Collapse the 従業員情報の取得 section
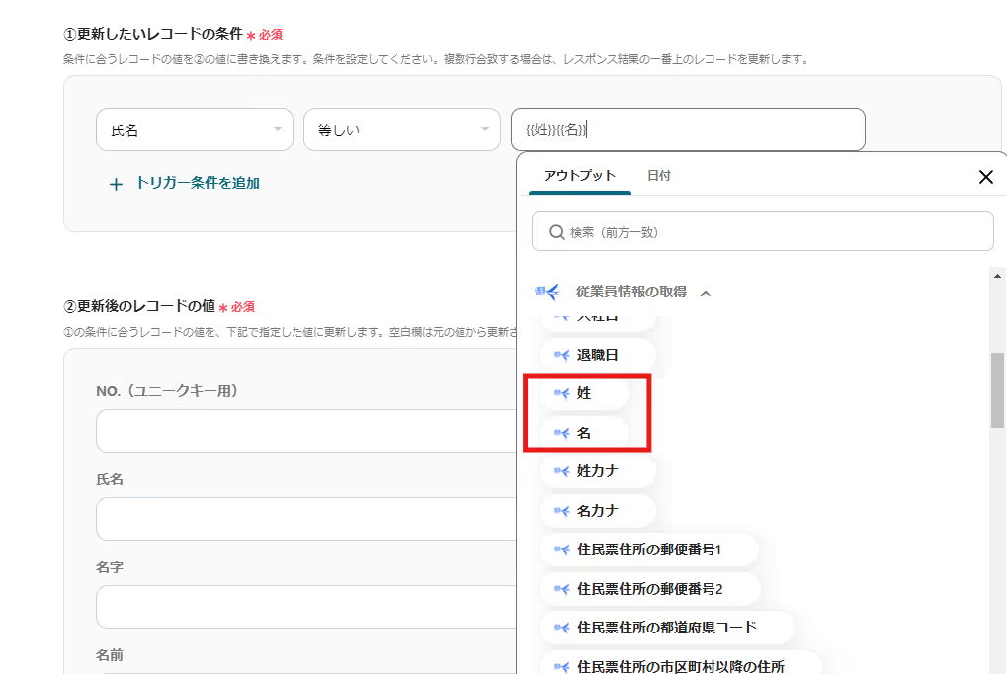This screenshot has width=1007, height=674. coord(706,293)
